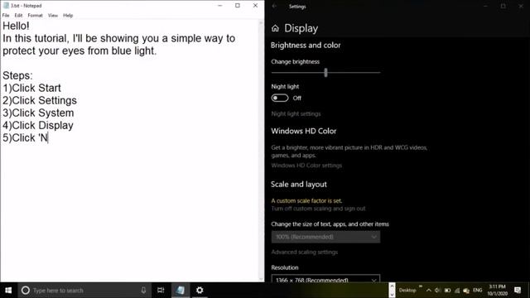Screen dimensions: 530x298
Task: Open the Resolution dropdown
Action: pyautogui.click(x=325, y=279)
